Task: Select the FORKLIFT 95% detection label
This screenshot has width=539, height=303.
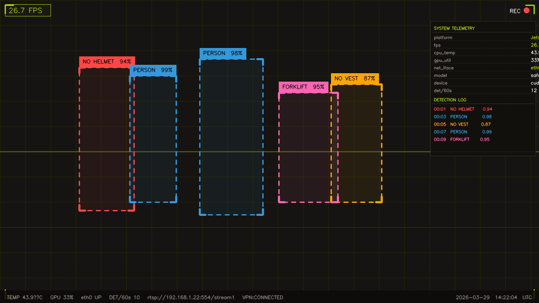Action: [x=304, y=87]
